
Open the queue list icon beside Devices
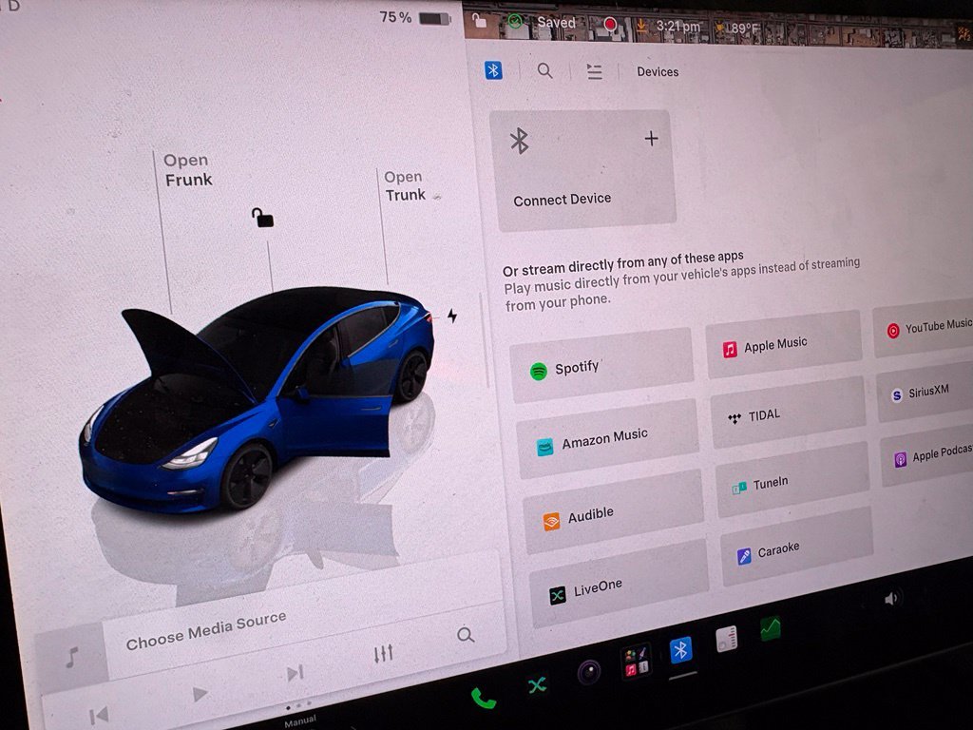pos(595,72)
